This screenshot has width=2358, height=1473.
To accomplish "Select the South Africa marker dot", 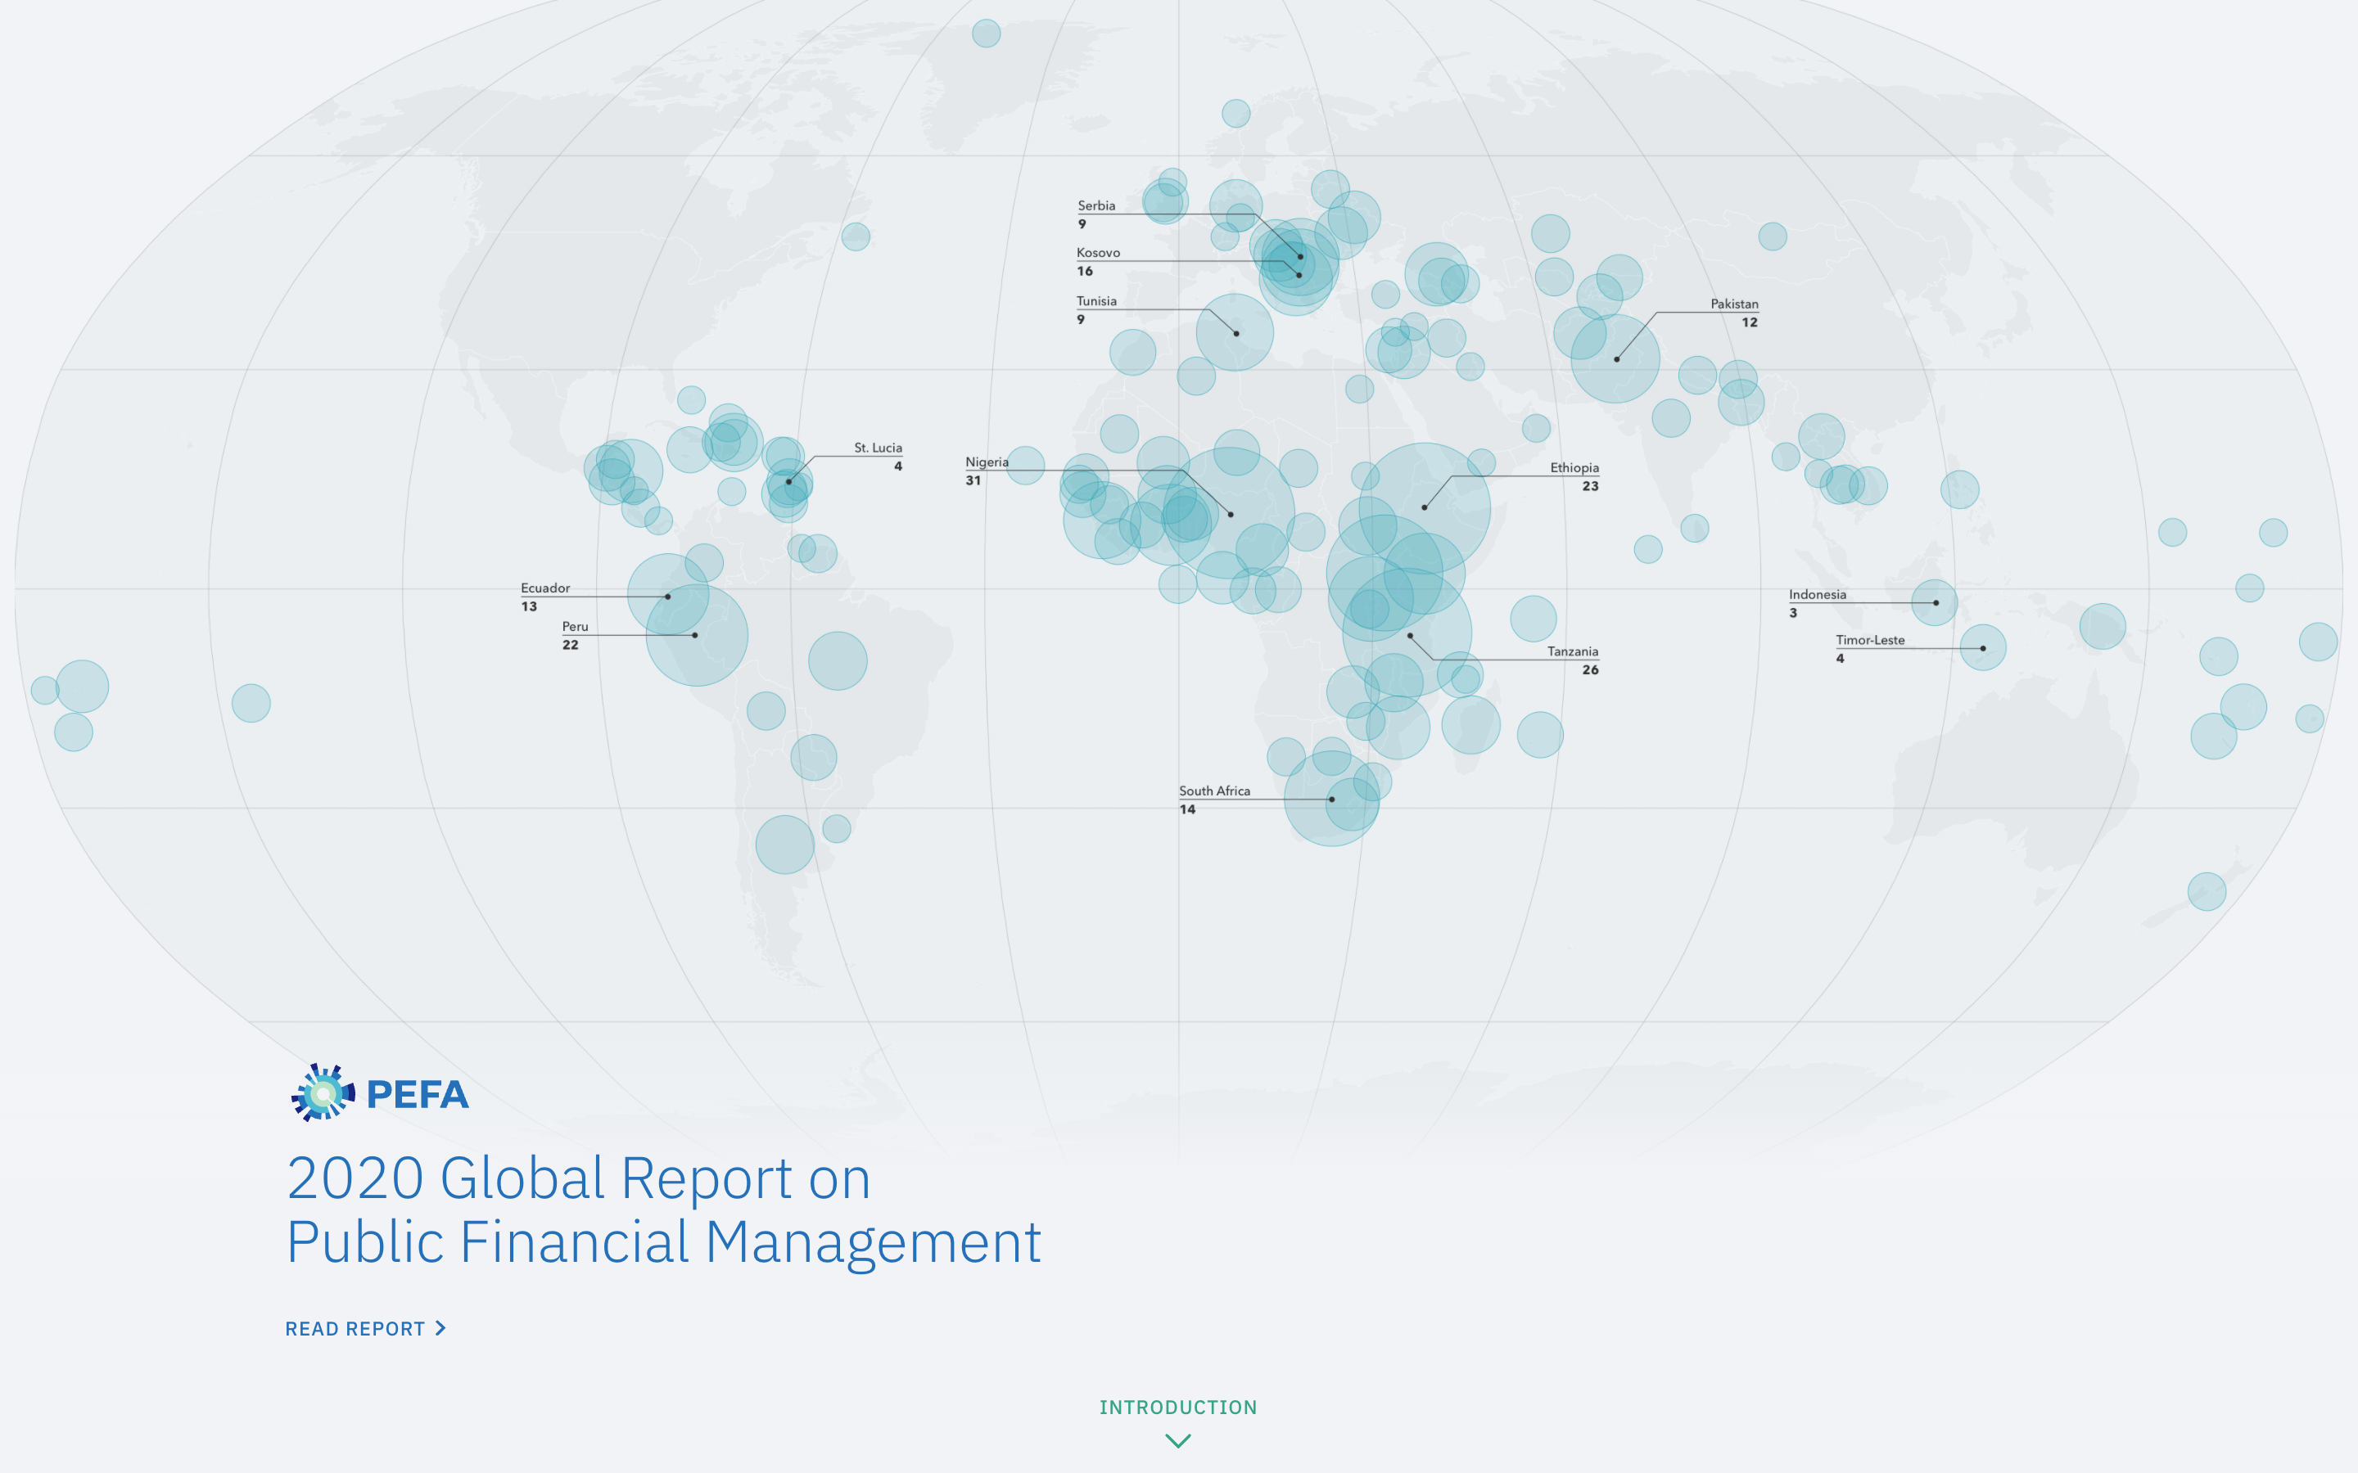I will 1332,800.
